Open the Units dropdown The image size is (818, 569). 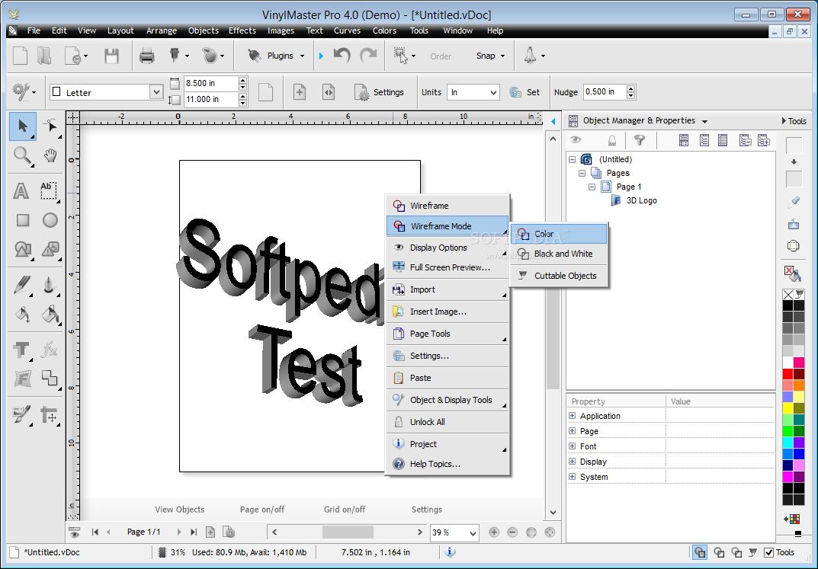(493, 93)
